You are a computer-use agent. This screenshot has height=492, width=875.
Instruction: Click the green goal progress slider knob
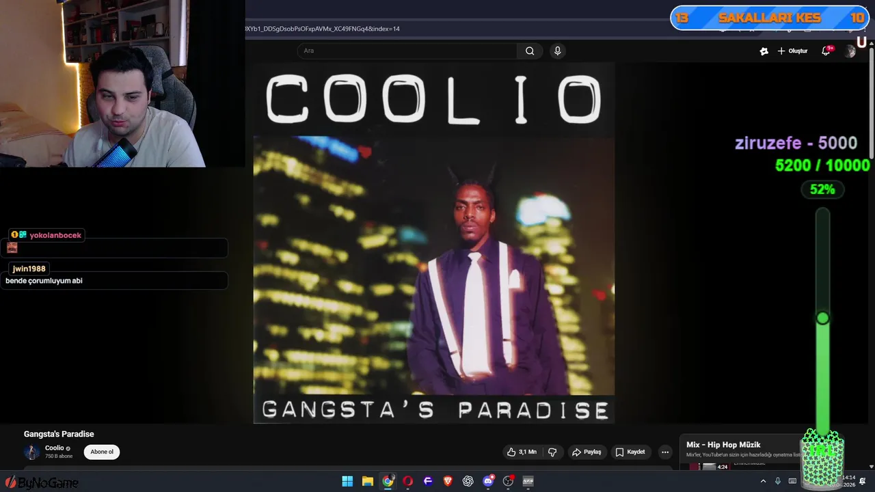822,318
